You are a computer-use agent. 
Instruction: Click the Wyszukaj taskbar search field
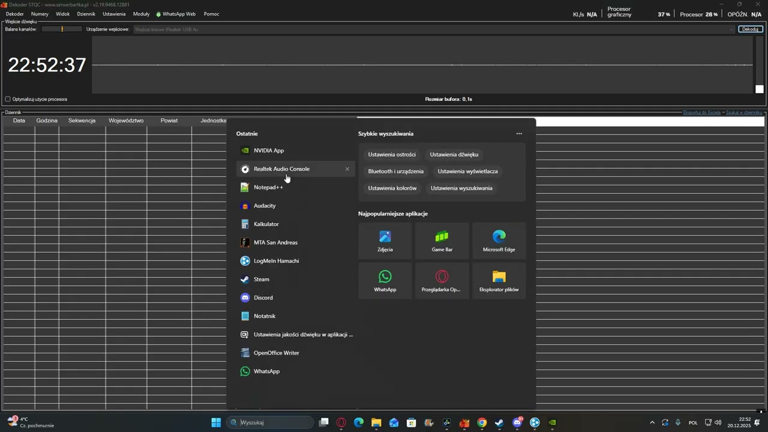point(271,422)
